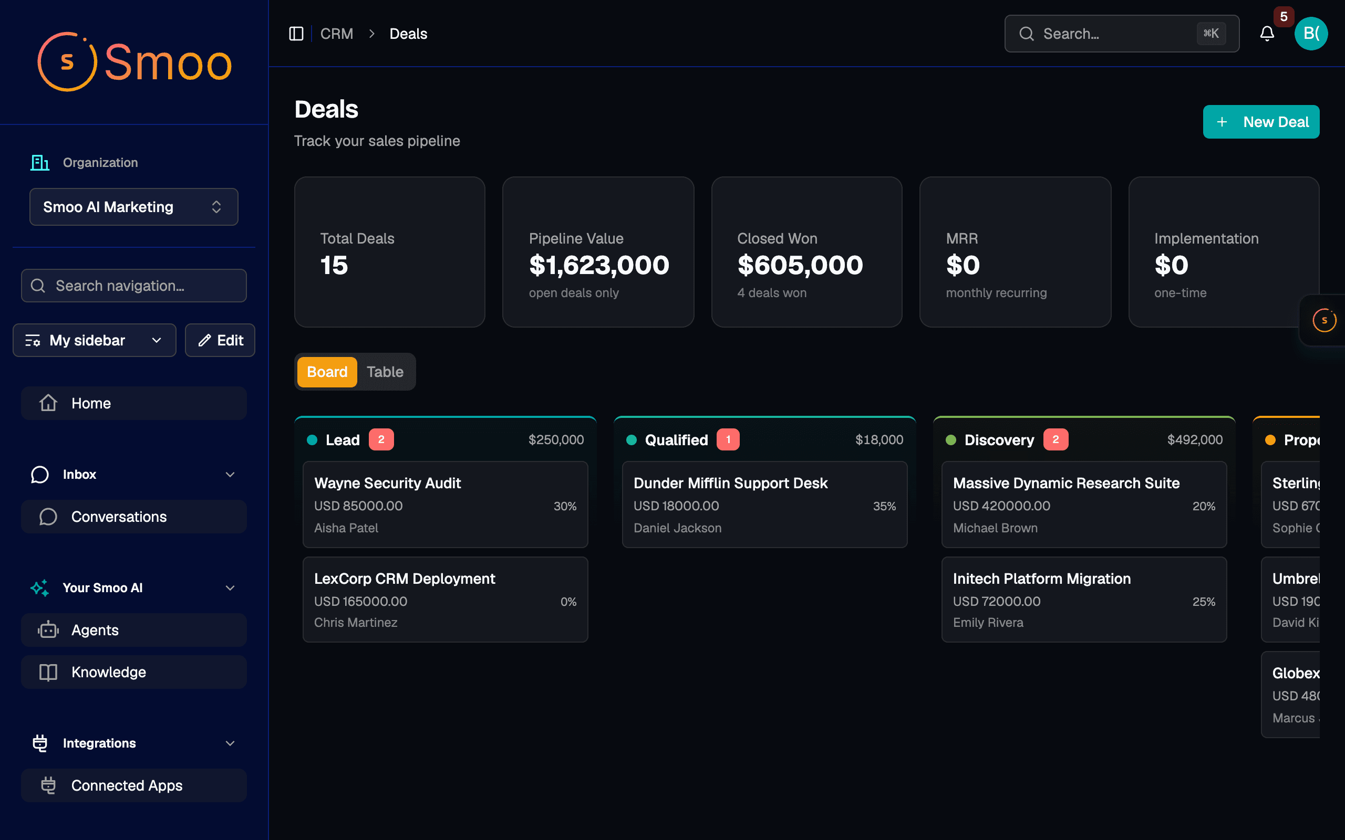Click the Qualified column header
Image resolution: width=1345 pixels, height=840 pixels.
764,439
